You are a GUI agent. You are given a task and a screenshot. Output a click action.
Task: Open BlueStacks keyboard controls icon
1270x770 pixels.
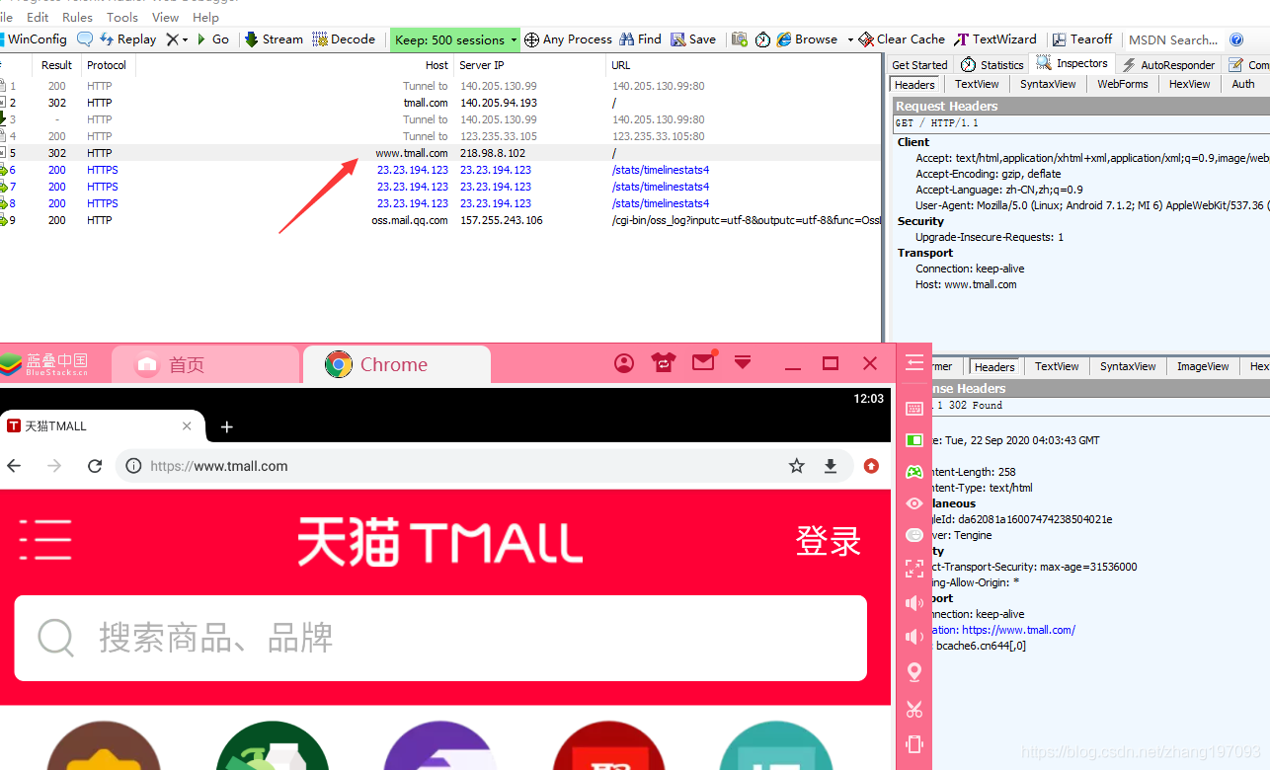[x=914, y=409]
